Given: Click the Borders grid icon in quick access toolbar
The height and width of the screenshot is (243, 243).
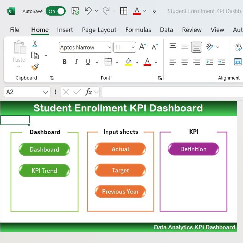Looking at the screenshot, I should click(124, 11).
